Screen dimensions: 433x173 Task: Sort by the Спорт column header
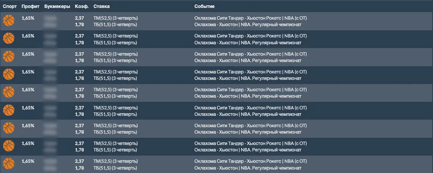[10, 7]
